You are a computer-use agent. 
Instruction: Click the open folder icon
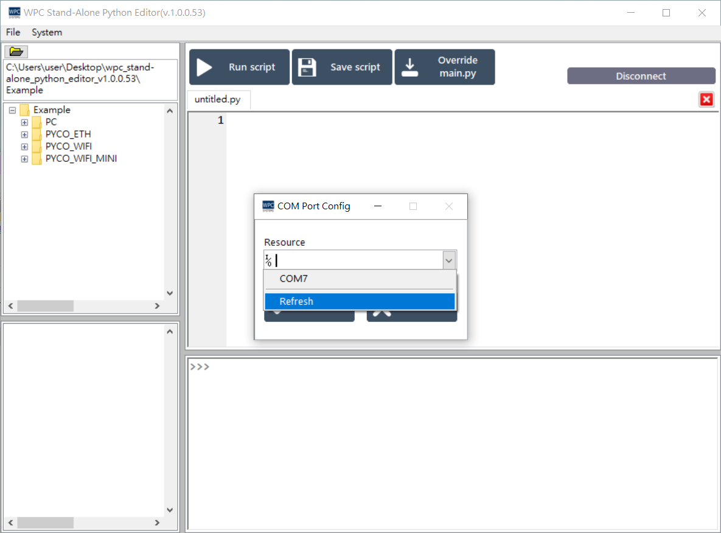tap(16, 52)
